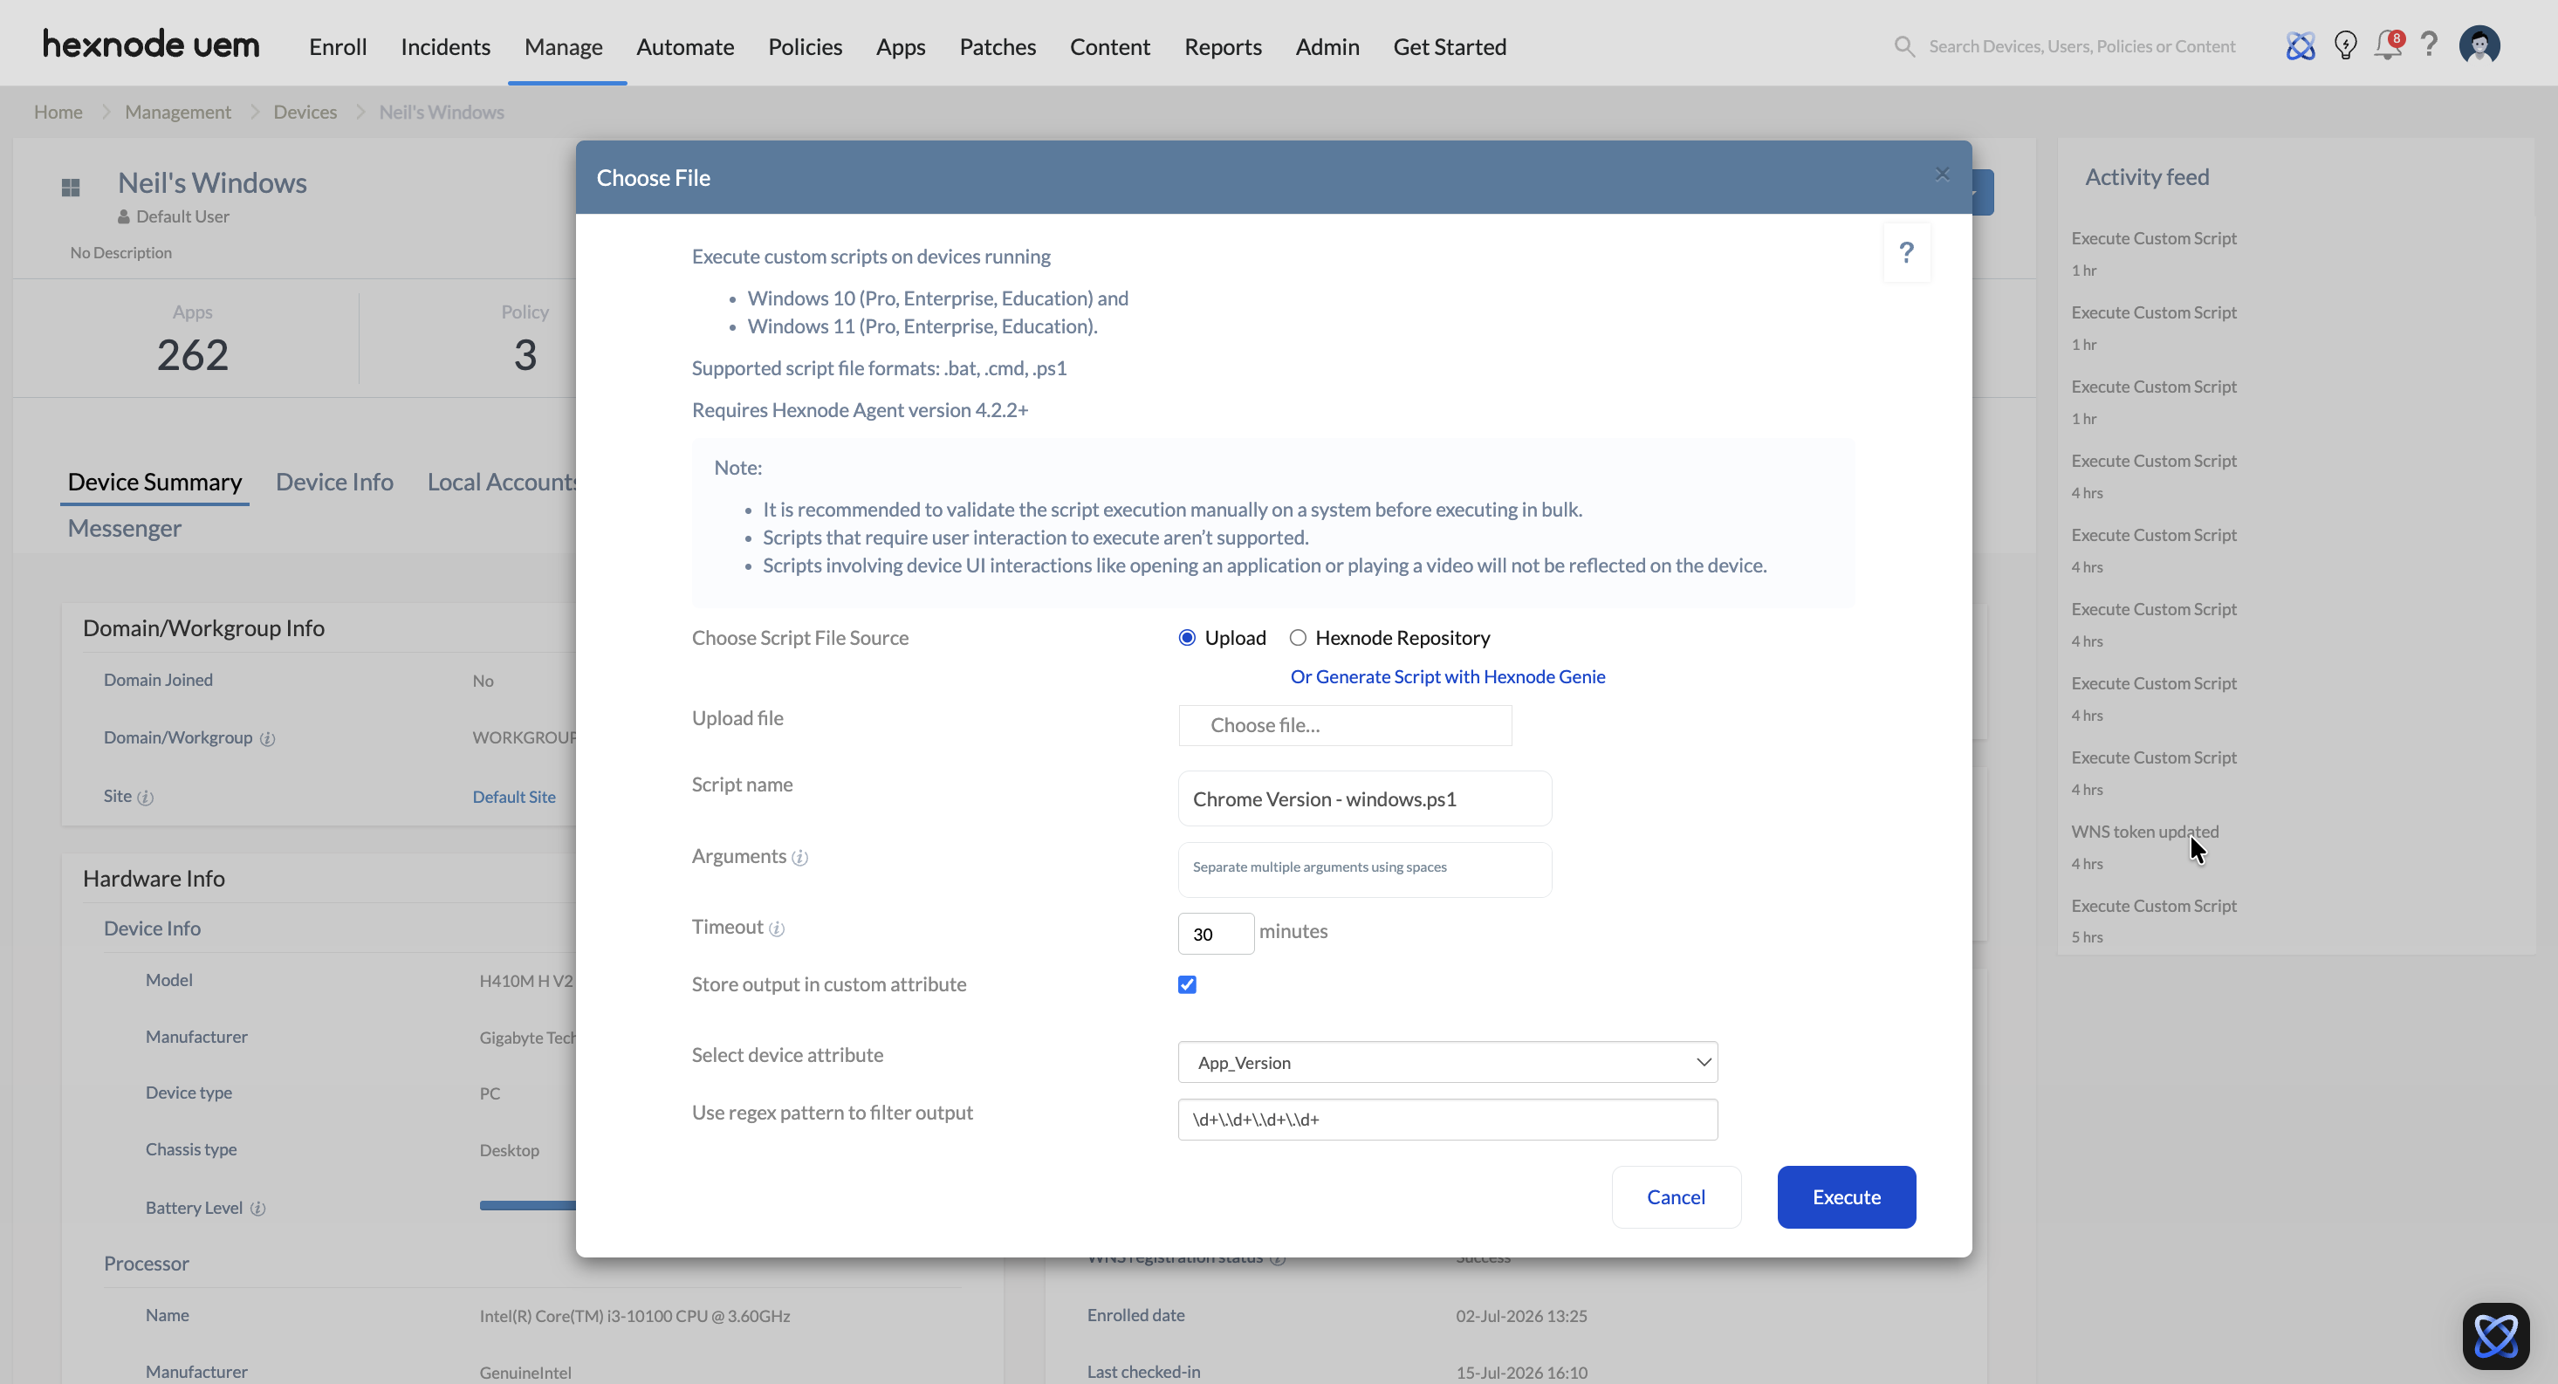Open the Admin menu

point(1327,46)
